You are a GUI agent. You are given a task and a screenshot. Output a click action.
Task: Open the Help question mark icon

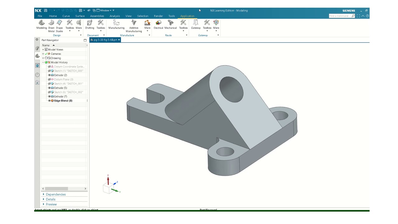367,16
